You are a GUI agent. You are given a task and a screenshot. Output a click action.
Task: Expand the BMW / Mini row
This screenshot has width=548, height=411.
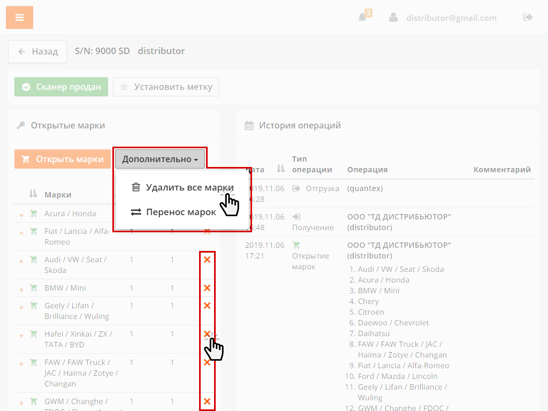click(21, 289)
